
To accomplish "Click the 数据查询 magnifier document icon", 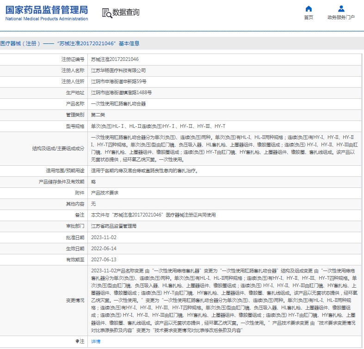I will [107, 13].
